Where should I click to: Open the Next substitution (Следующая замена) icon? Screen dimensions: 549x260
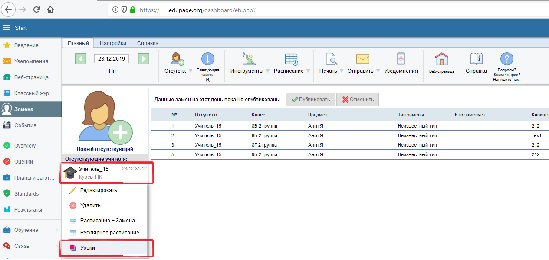208,60
